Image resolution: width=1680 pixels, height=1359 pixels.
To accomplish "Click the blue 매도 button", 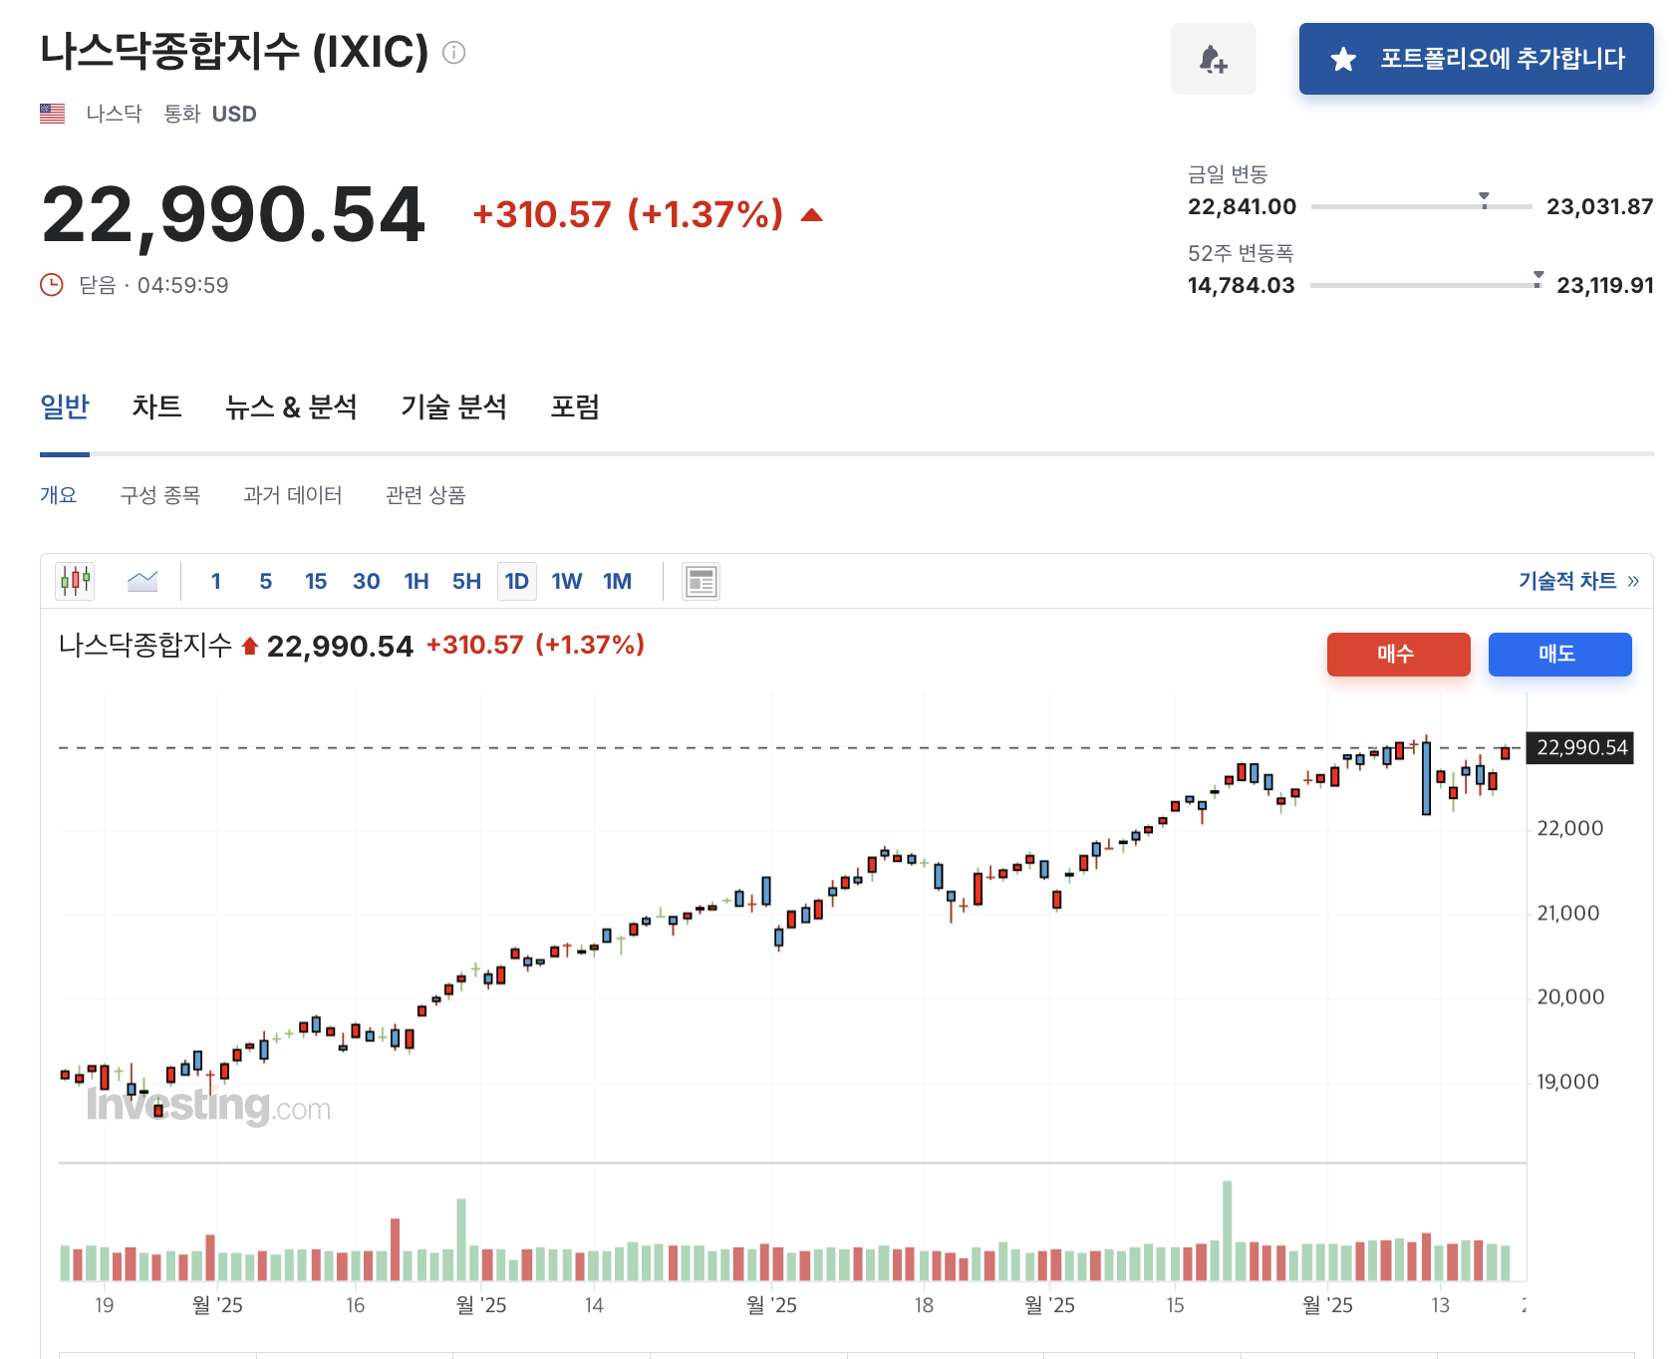I will click(x=1559, y=655).
